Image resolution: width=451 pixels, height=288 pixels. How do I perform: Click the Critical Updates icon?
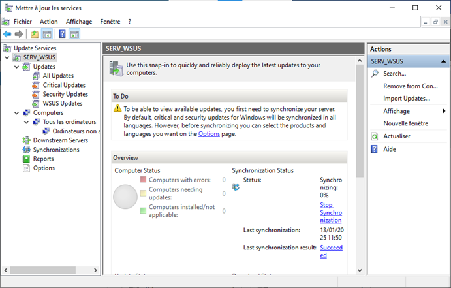(x=36, y=85)
